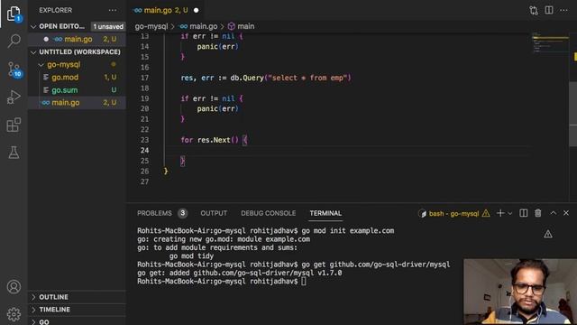Open the Search view icon

(x=14, y=41)
